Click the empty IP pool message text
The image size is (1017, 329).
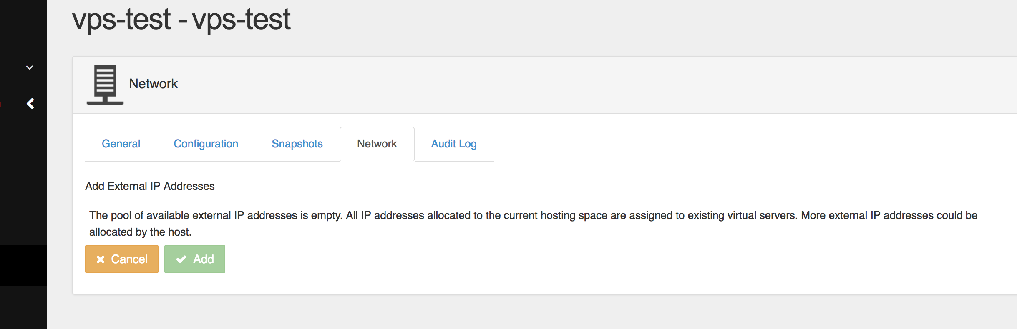[533, 224]
